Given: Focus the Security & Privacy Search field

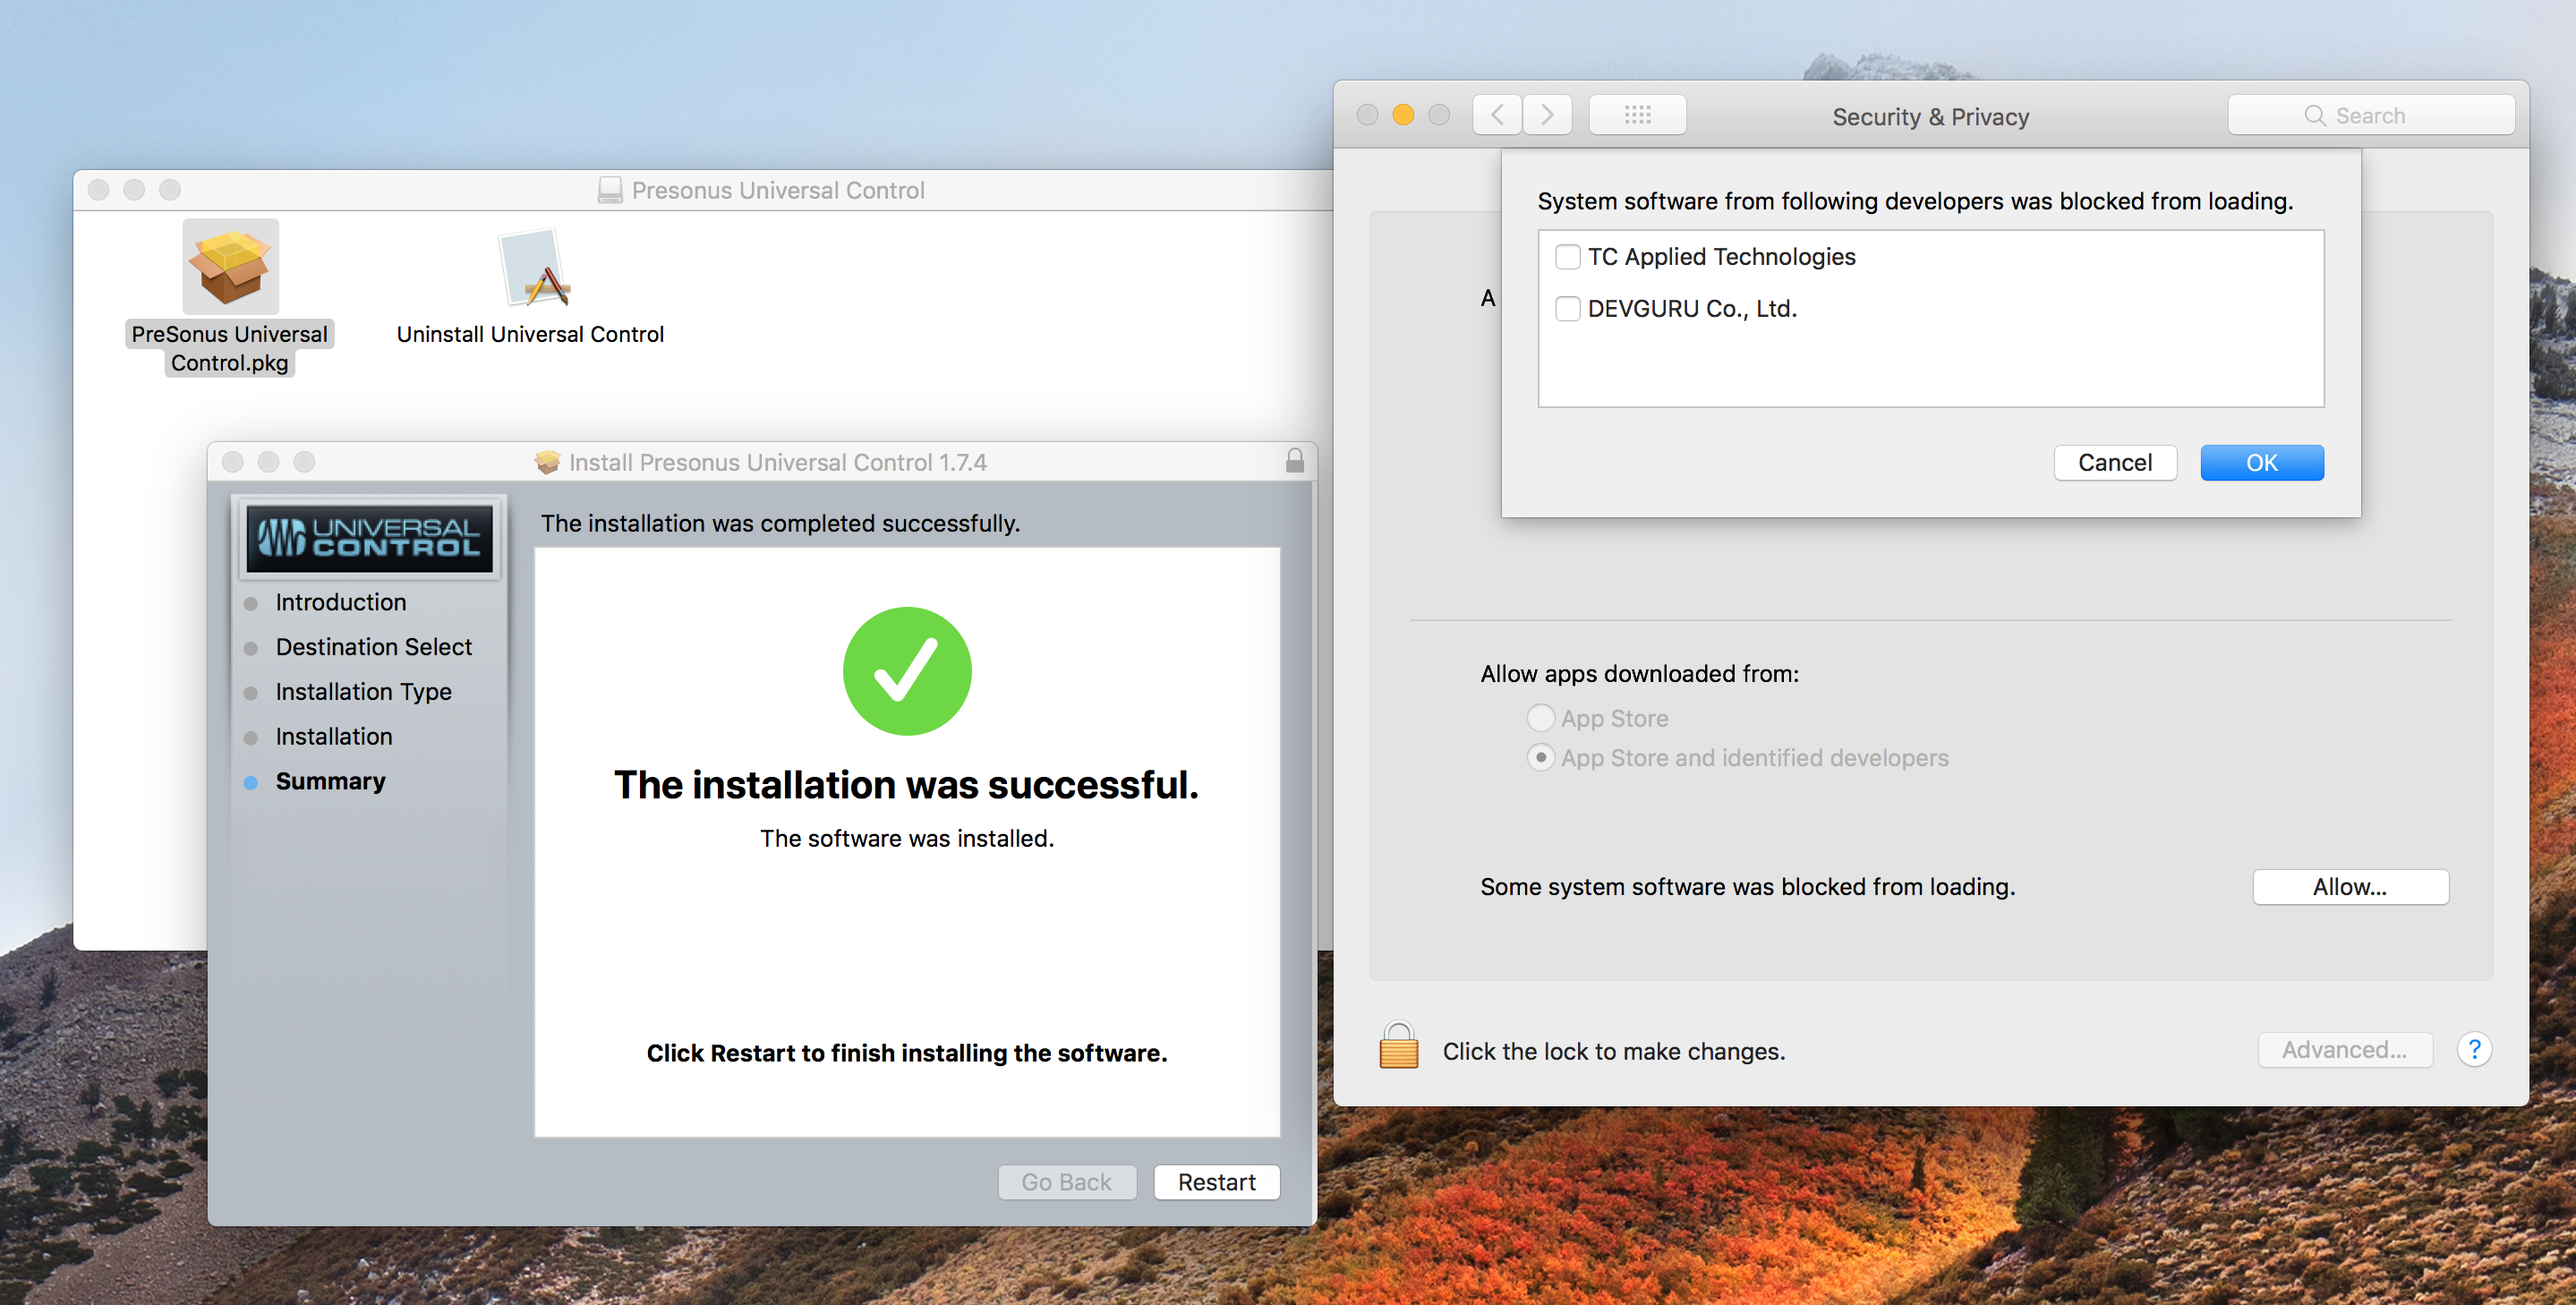Looking at the screenshot, I should click(x=2371, y=115).
